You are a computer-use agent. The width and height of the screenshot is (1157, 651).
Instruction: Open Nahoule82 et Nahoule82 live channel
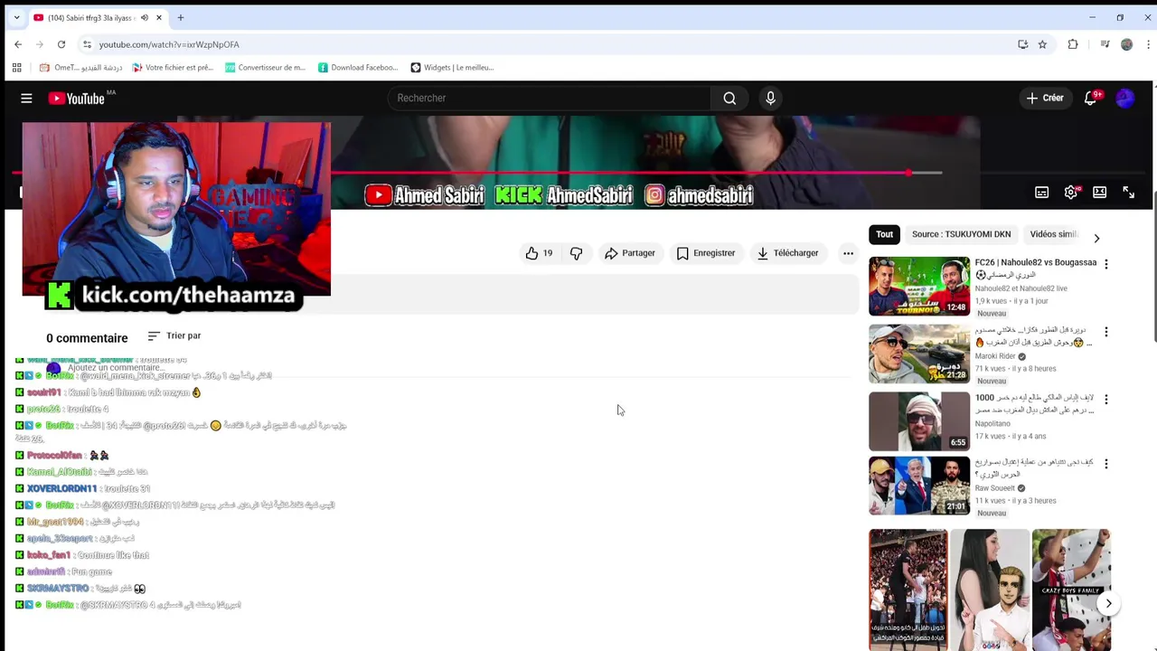tap(1021, 288)
